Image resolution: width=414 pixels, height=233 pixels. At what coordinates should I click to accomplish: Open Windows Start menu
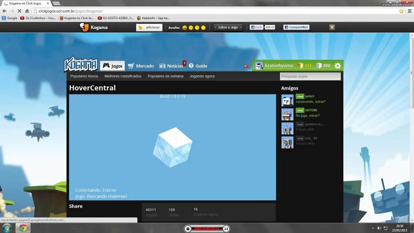pyautogui.click(x=6, y=228)
